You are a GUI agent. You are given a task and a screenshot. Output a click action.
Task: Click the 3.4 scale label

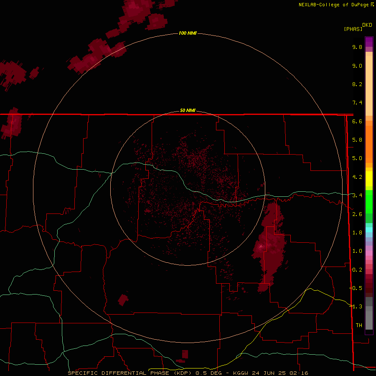357,196
